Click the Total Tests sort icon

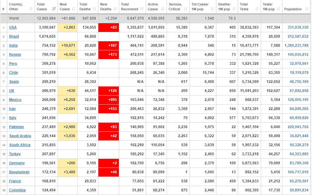tap(257, 9)
